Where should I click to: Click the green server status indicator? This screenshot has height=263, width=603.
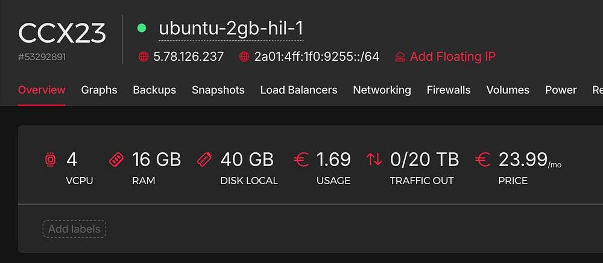point(142,28)
